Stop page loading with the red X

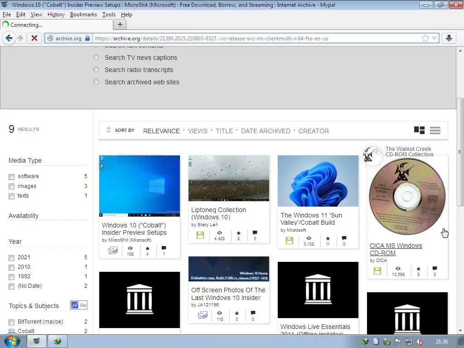coord(34,38)
